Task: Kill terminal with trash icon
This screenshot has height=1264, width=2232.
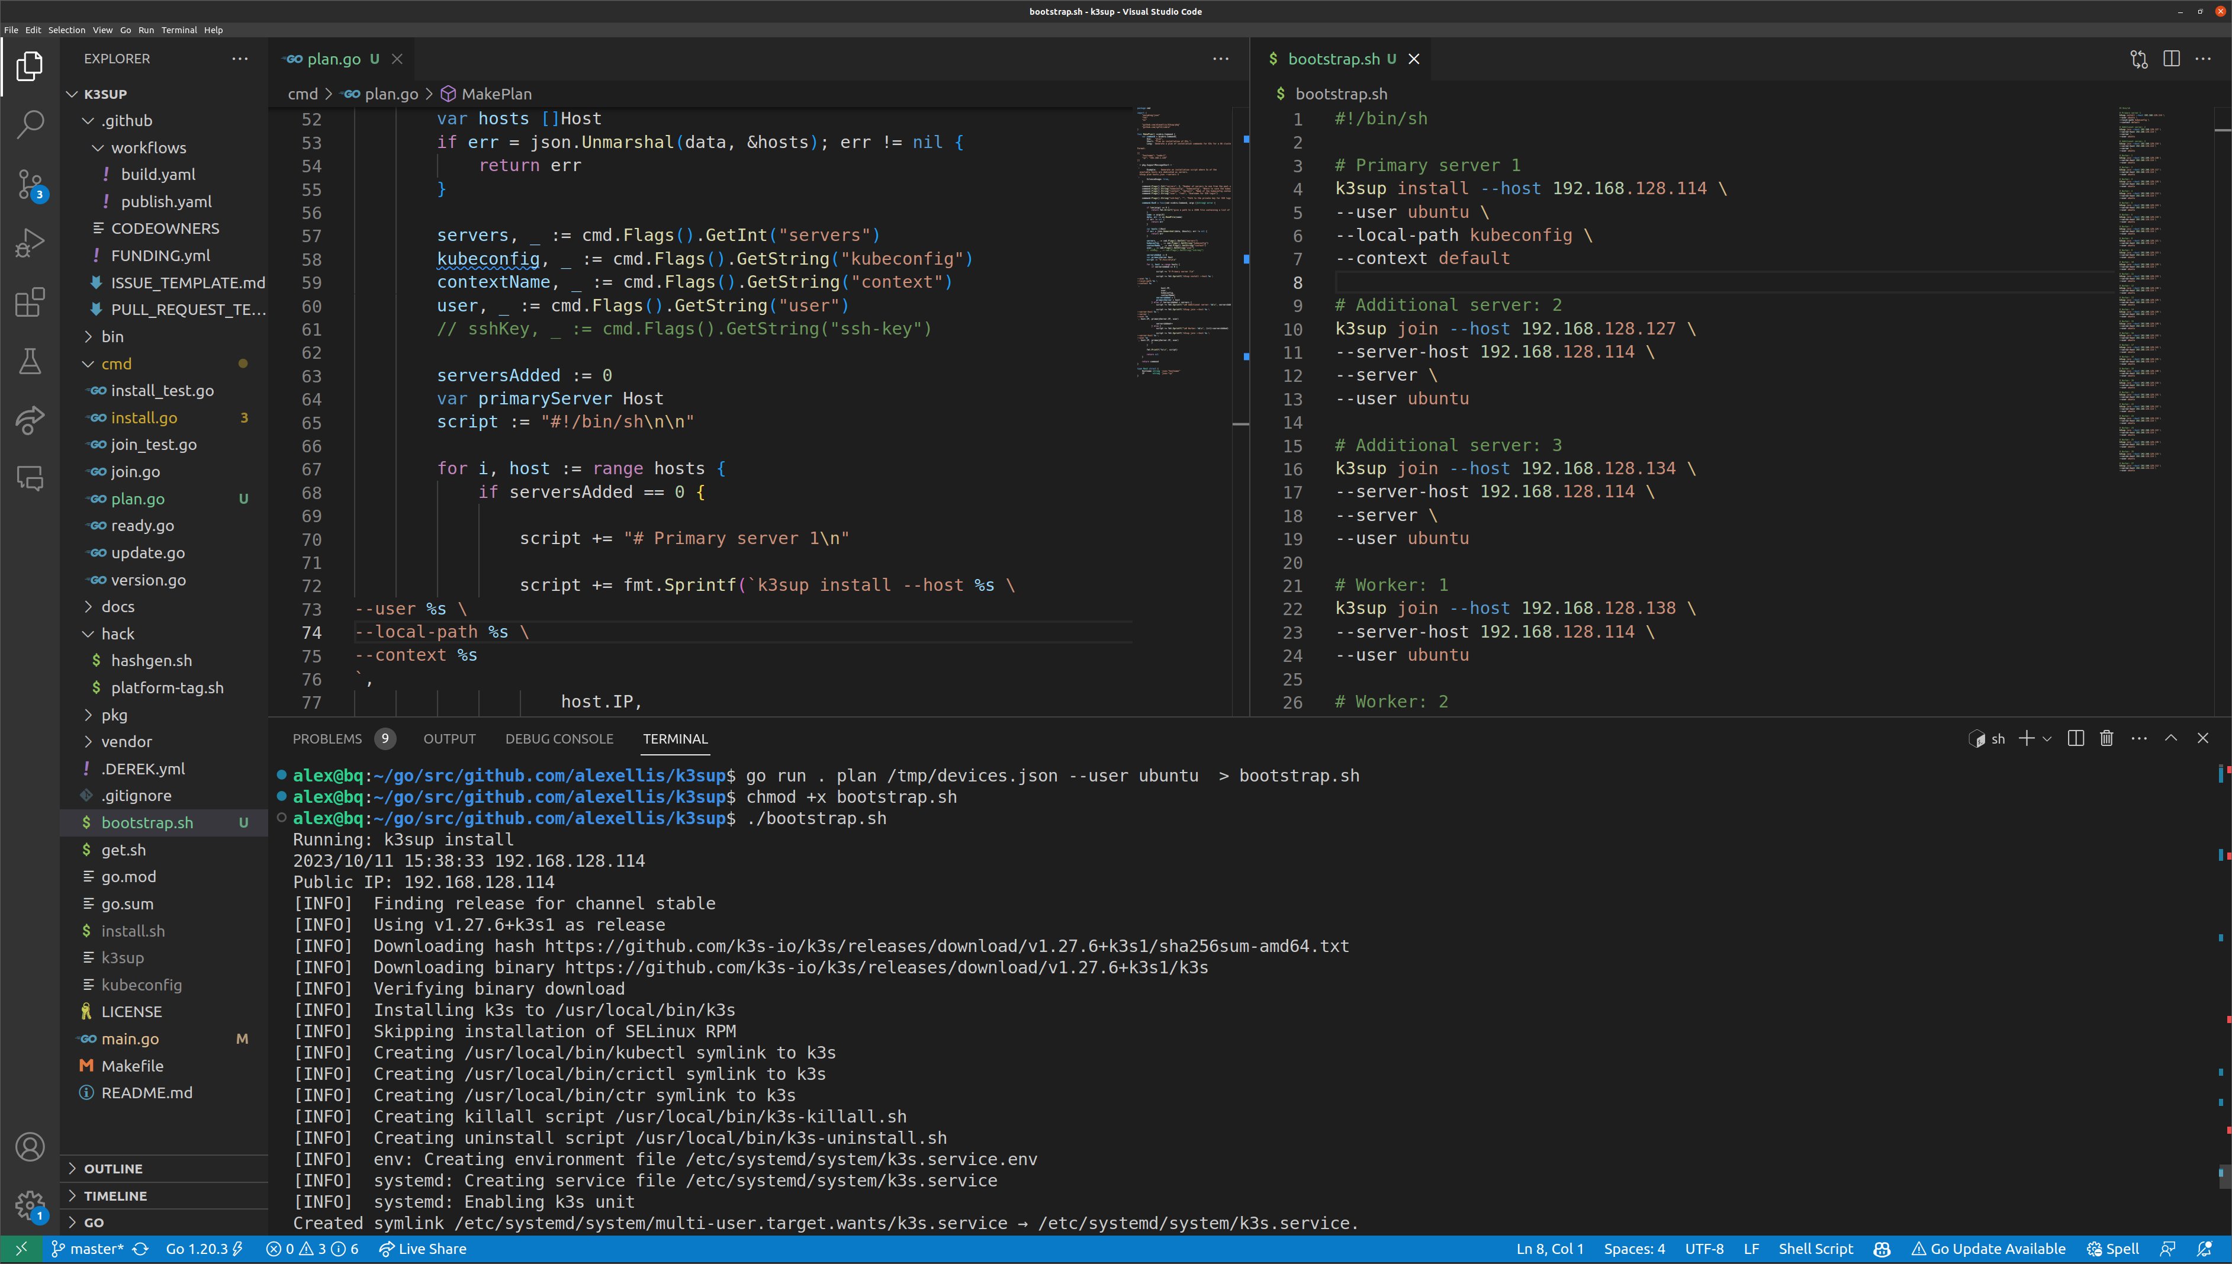Action: 2106,738
